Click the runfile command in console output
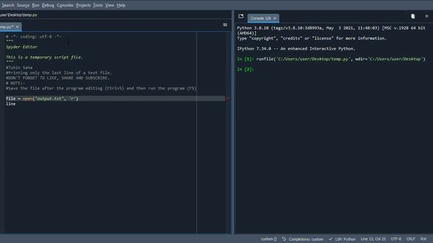 tap(341, 59)
